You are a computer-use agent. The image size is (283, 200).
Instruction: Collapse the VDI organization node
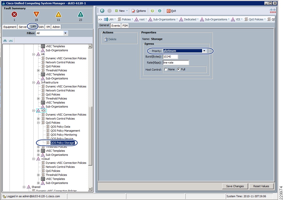(33, 111)
